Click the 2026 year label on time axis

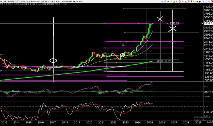[x=162, y=122]
